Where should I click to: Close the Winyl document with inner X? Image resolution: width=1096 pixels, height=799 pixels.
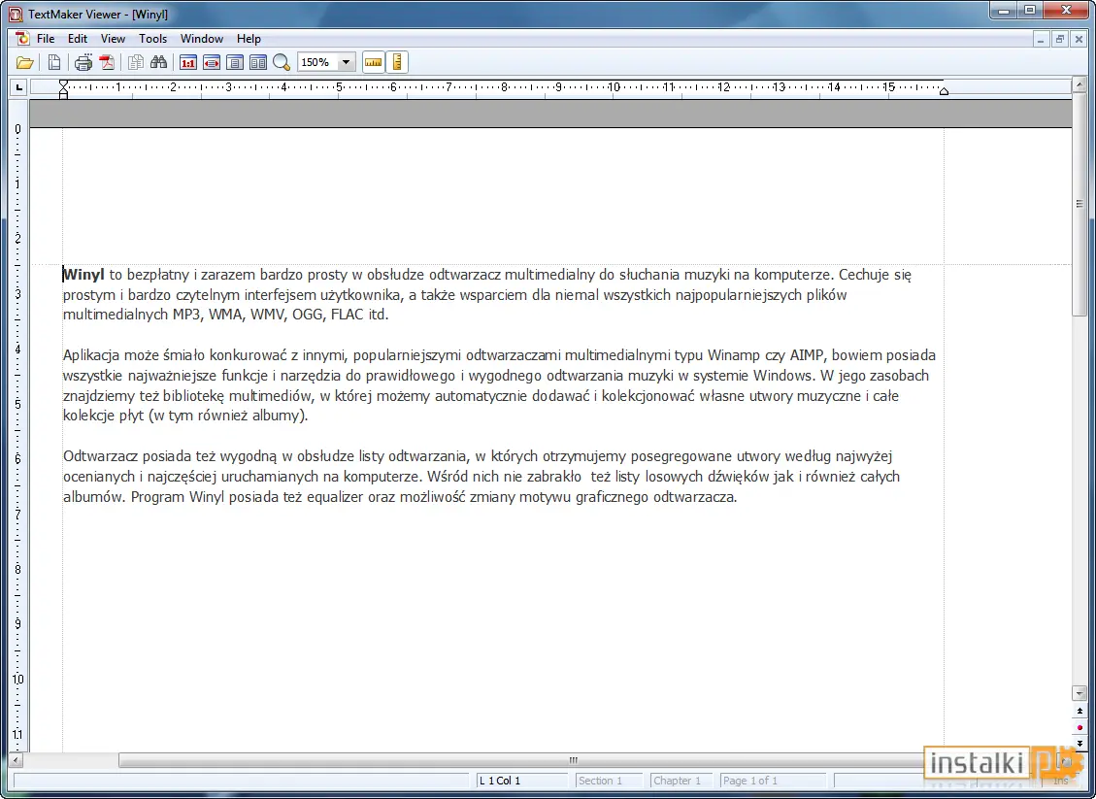tap(1079, 39)
